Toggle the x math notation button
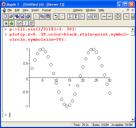Viewport: 136px width, 128px height. [x=6, y=23]
